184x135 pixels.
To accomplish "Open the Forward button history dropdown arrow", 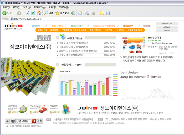I will point(23,13).
